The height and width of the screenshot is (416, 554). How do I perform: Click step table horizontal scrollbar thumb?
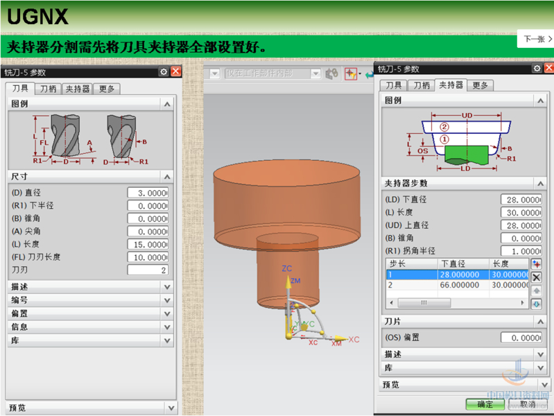pyautogui.click(x=424, y=303)
